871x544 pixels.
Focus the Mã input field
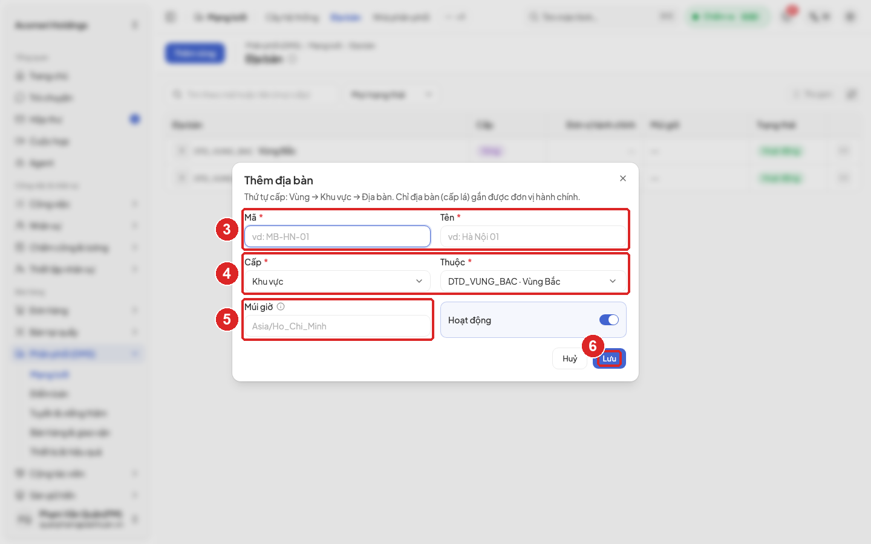pos(338,236)
